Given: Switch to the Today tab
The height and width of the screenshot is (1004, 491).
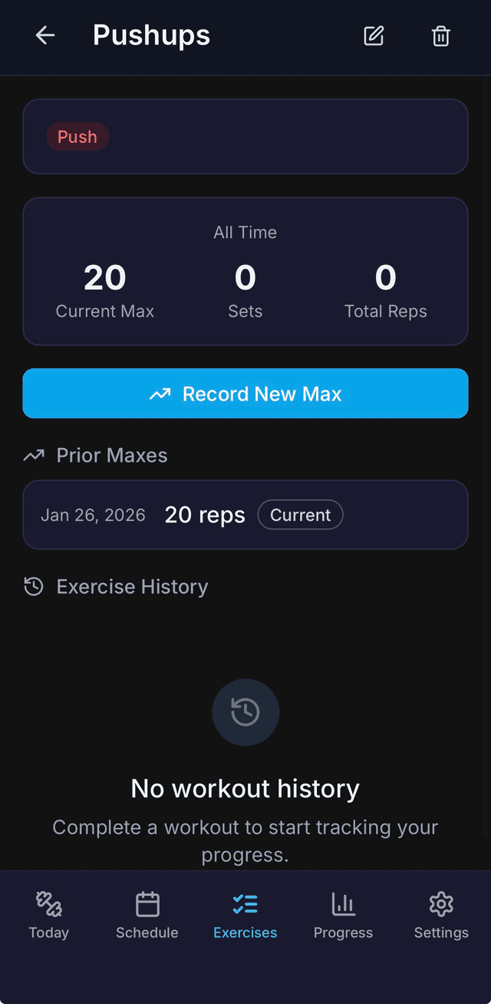Looking at the screenshot, I should 48,914.
